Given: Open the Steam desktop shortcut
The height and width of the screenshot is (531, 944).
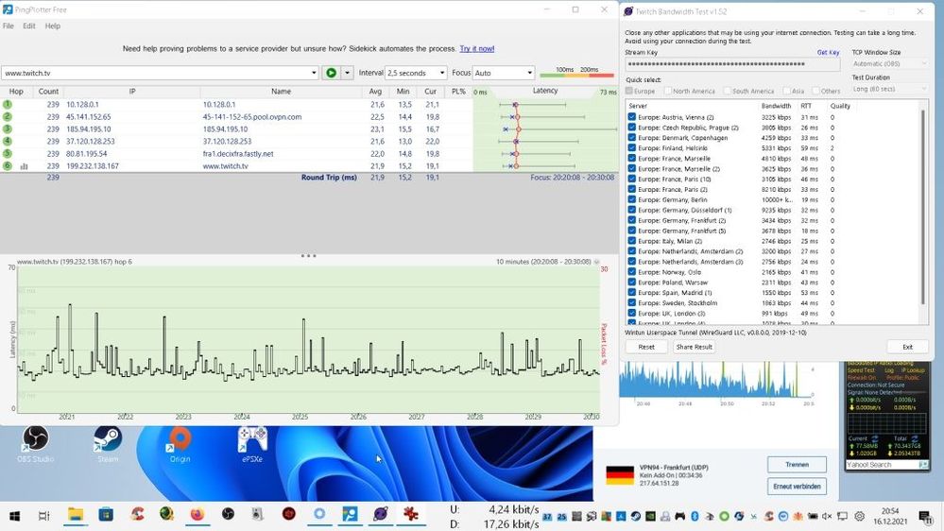Looking at the screenshot, I should (x=108, y=442).
